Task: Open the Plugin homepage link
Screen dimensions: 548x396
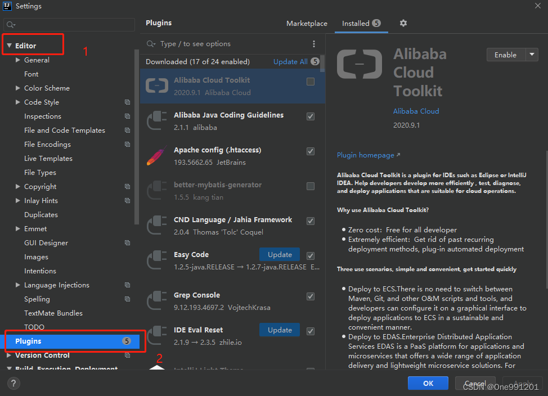Action: click(x=369, y=155)
